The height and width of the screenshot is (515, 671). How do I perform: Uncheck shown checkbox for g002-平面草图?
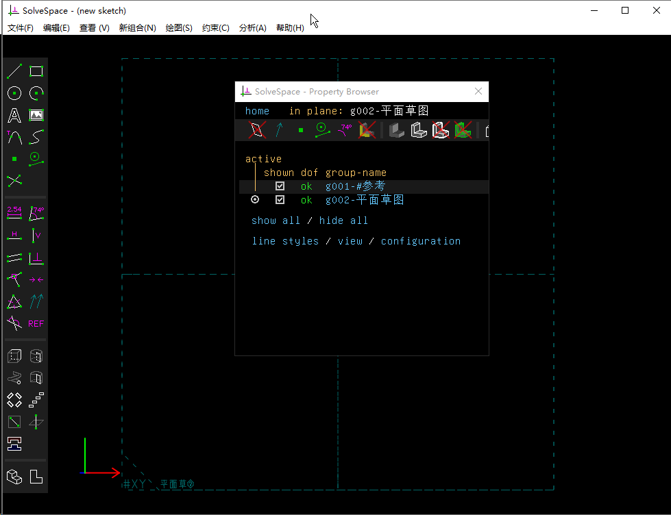(x=280, y=200)
